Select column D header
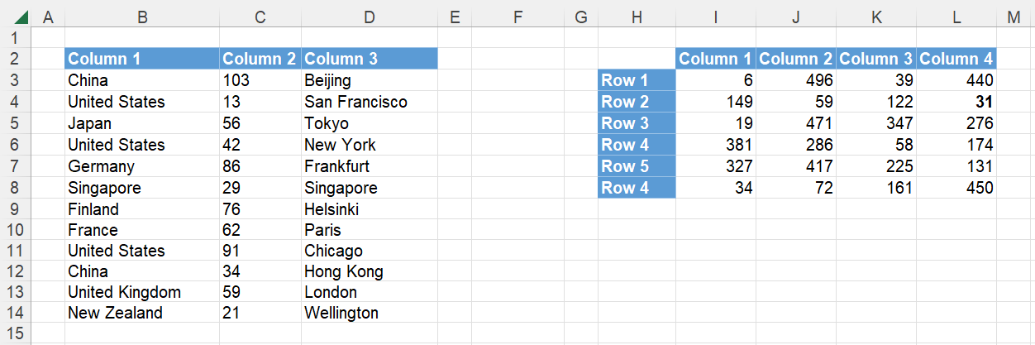This screenshot has height=345, width=1035. pos(369,17)
